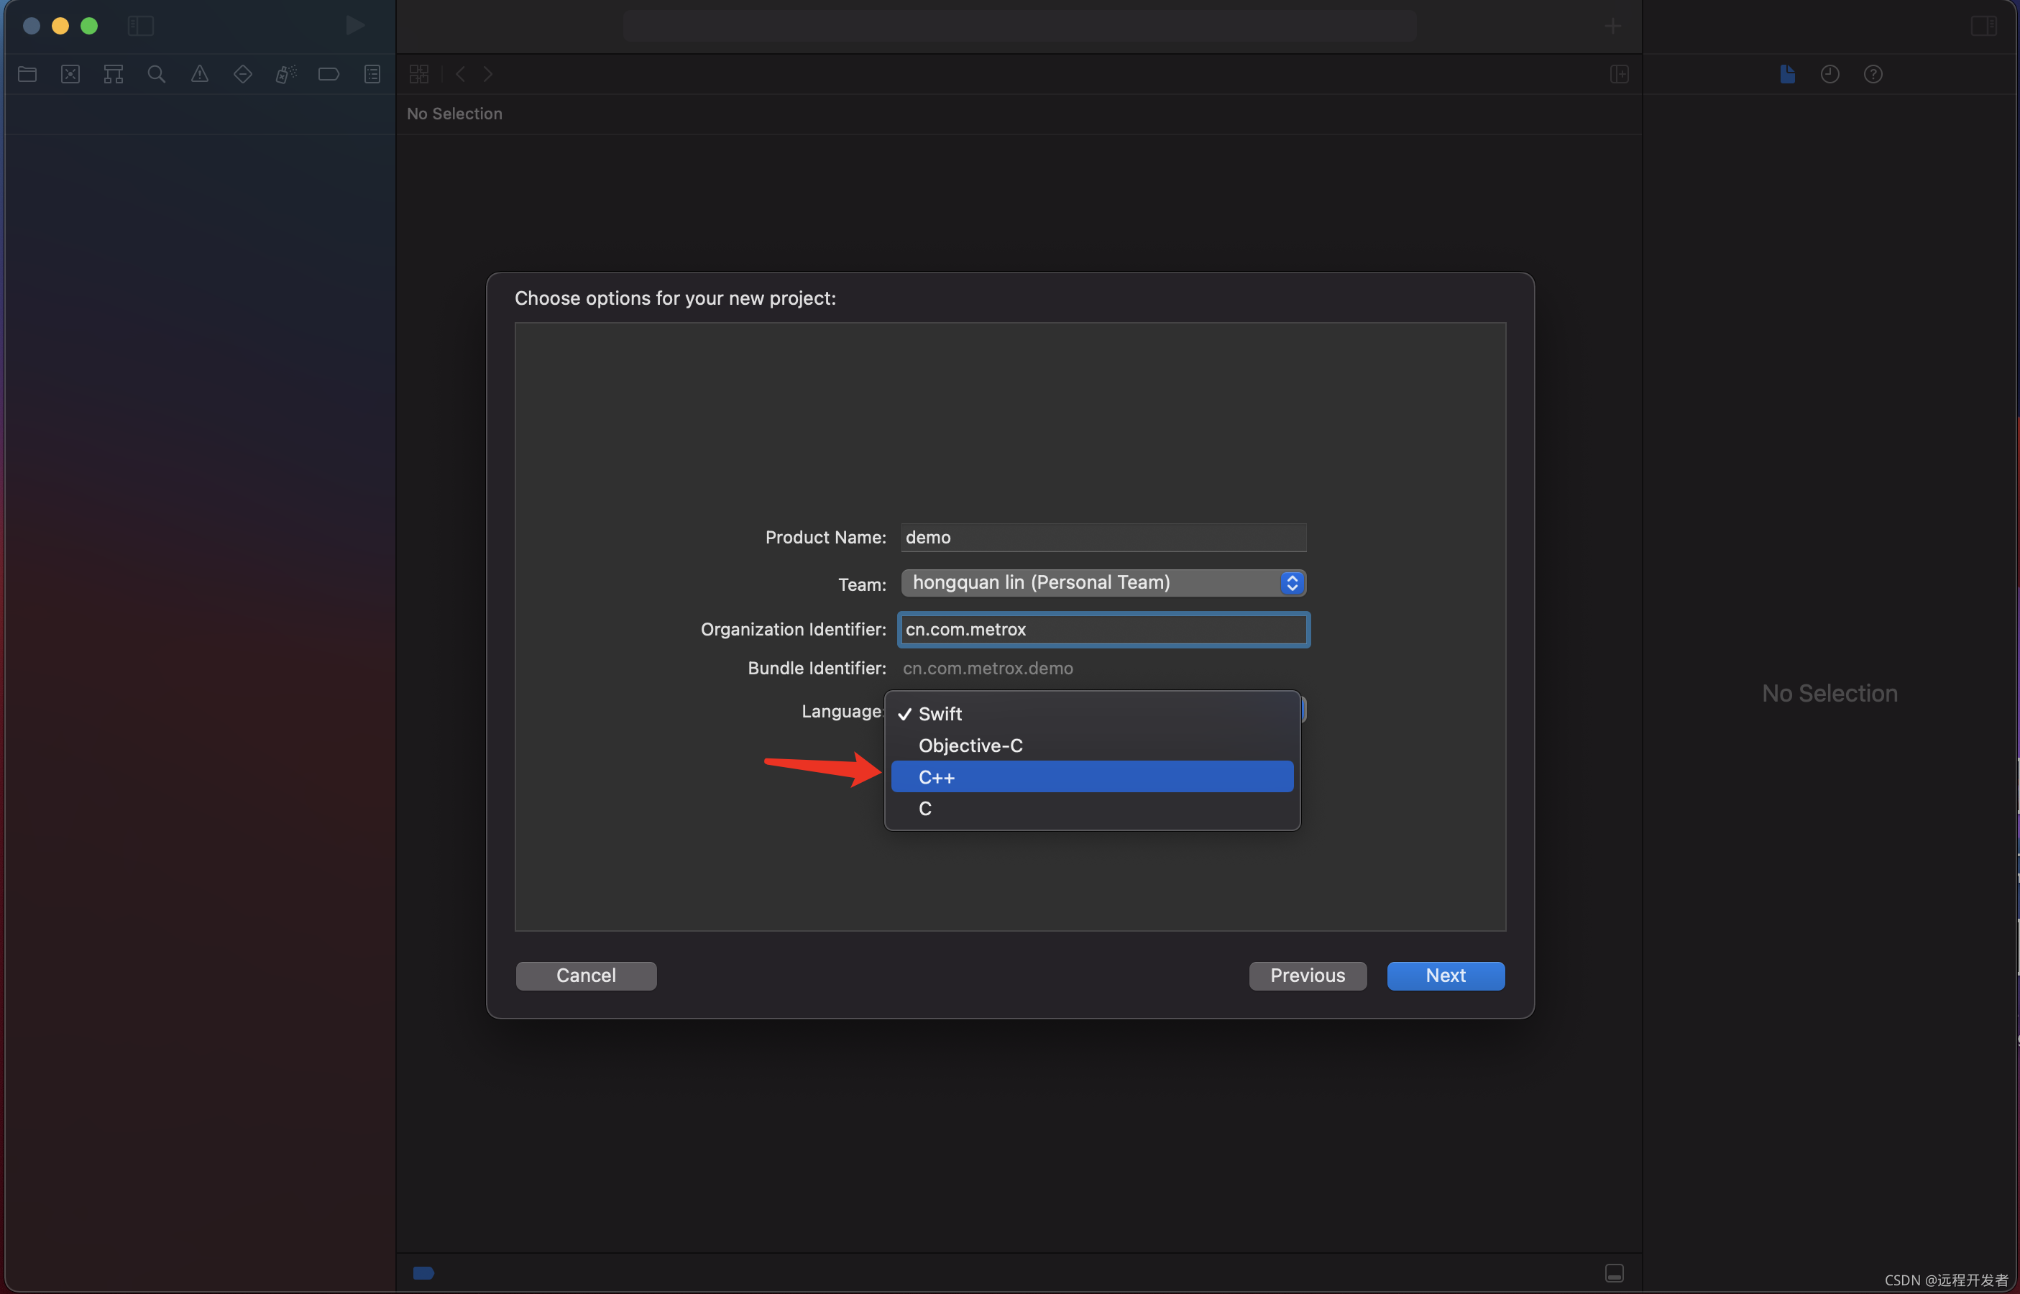Toggle the debug area button at bottom right
2020x1294 pixels.
(1614, 1272)
